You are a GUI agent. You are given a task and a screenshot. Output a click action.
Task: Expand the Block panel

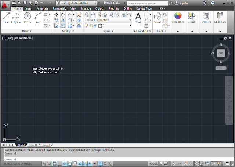tap(162, 31)
